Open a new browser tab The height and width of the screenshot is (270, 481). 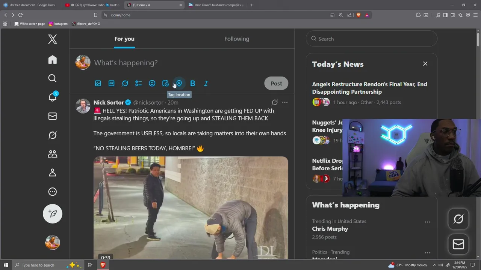click(251, 5)
